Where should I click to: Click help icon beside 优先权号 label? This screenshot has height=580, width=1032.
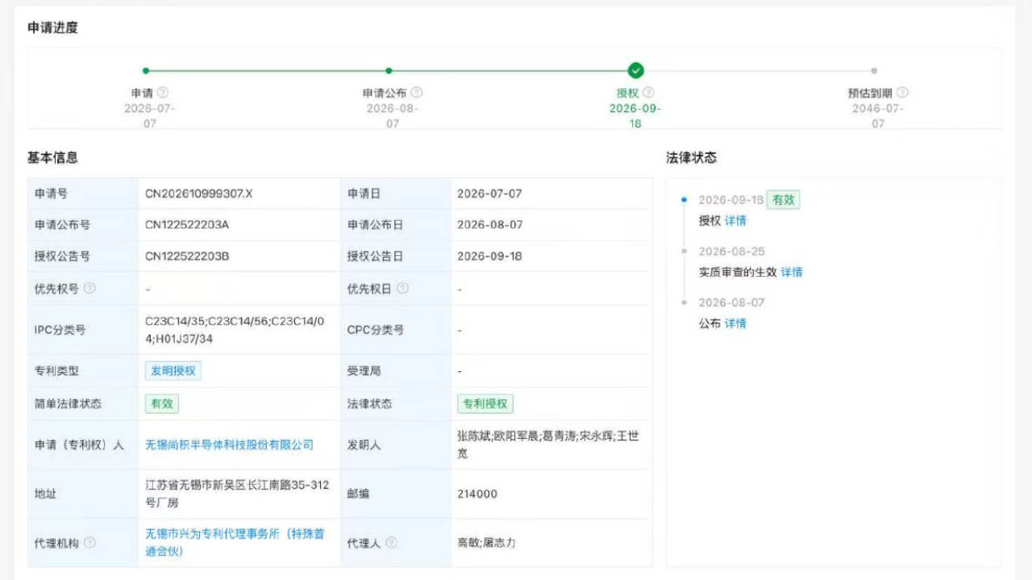(x=89, y=288)
